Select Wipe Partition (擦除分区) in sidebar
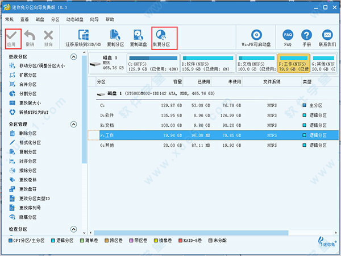341x256 pixels. point(23,171)
